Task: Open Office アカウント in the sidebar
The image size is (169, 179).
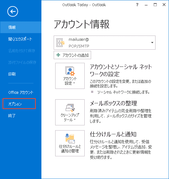Action: (x=21, y=92)
